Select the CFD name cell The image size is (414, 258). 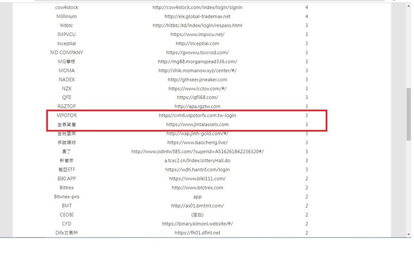pos(67,224)
